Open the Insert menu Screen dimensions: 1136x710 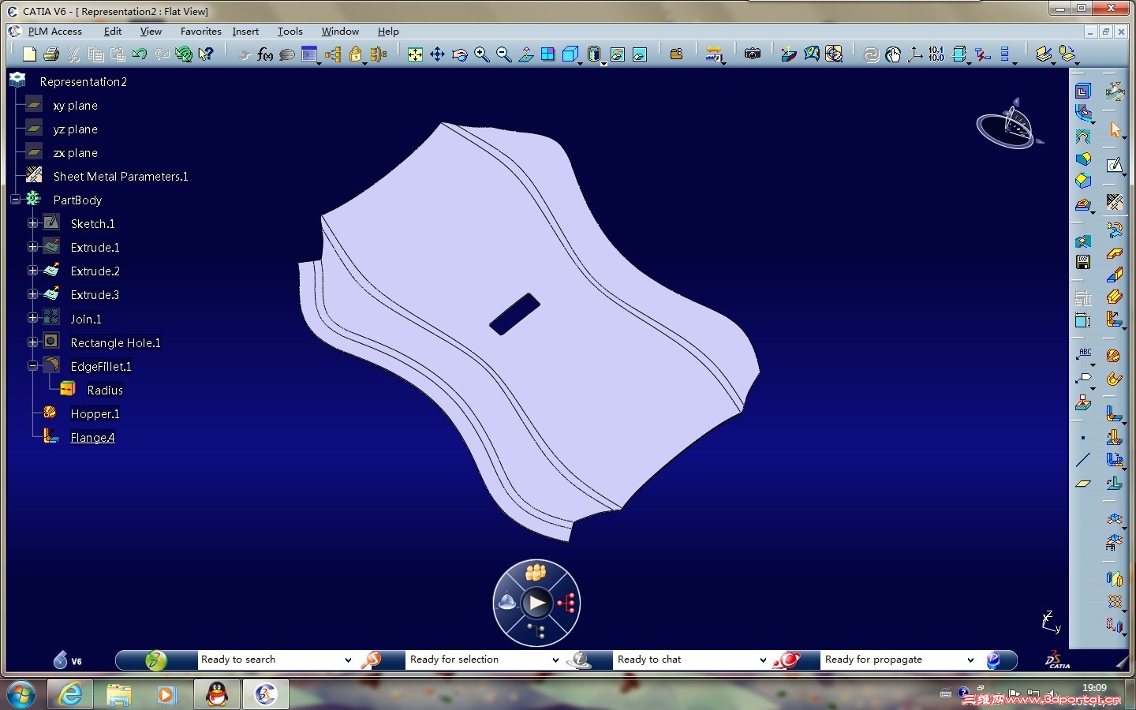click(245, 32)
